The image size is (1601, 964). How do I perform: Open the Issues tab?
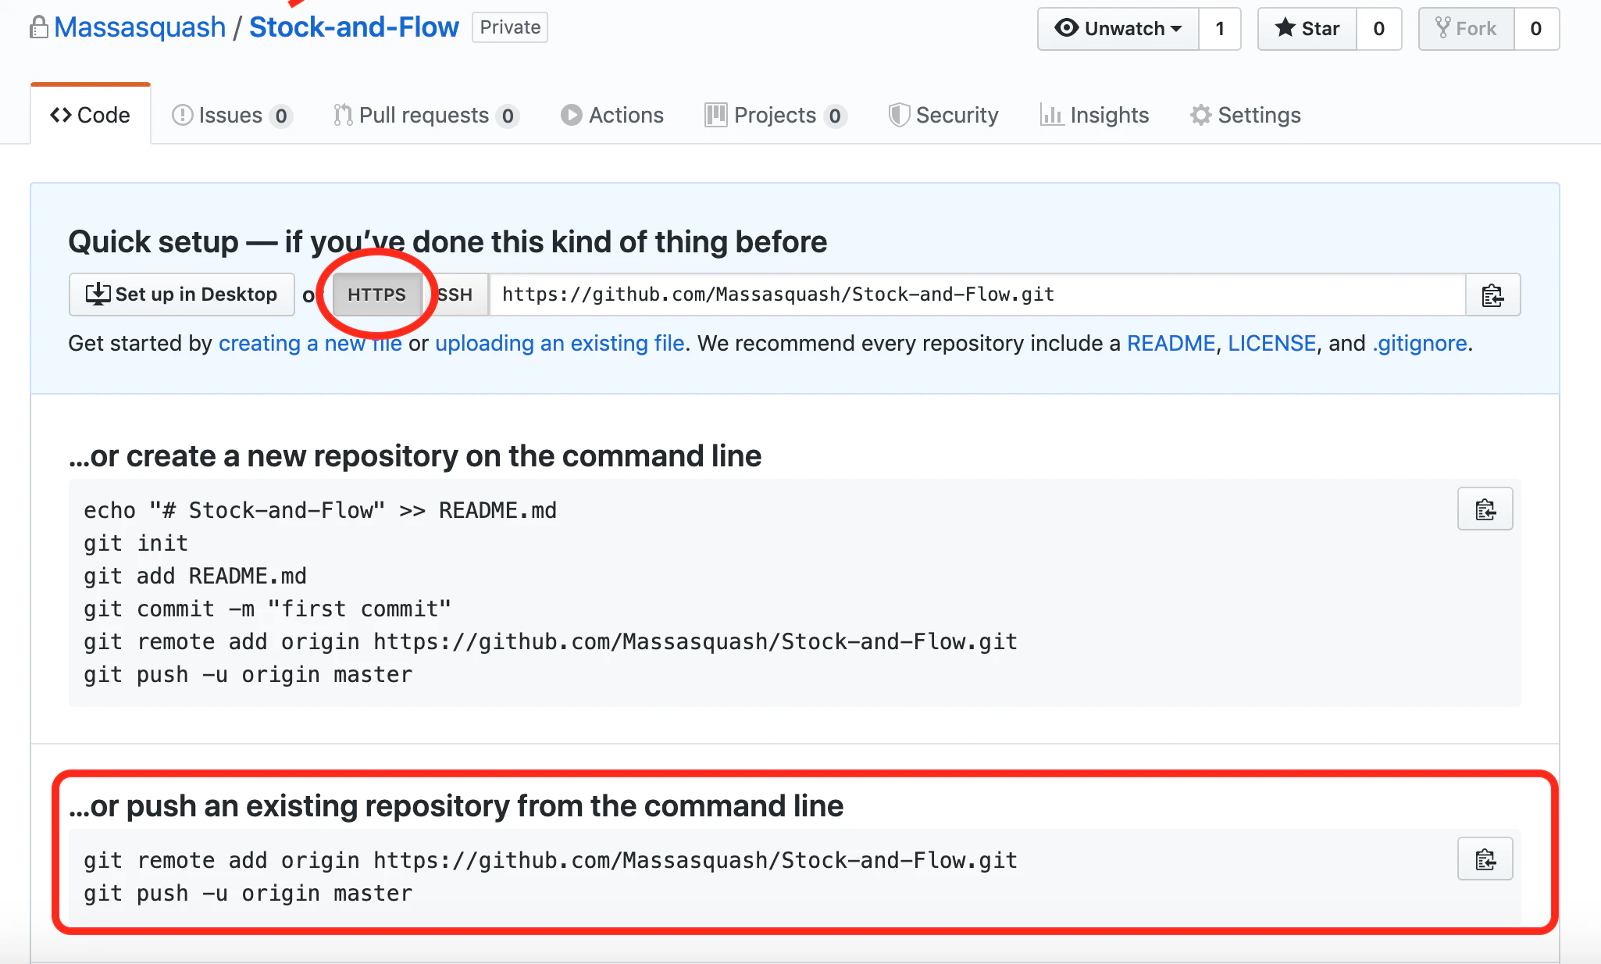pyautogui.click(x=231, y=115)
